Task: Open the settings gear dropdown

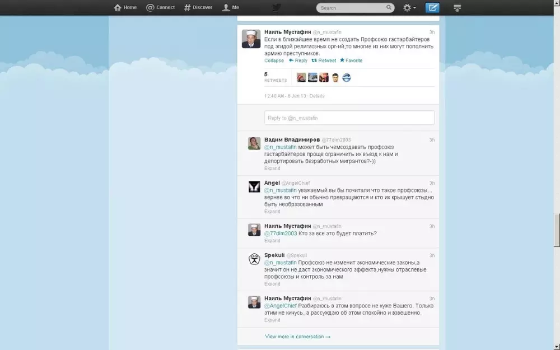Action: pyautogui.click(x=409, y=8)
